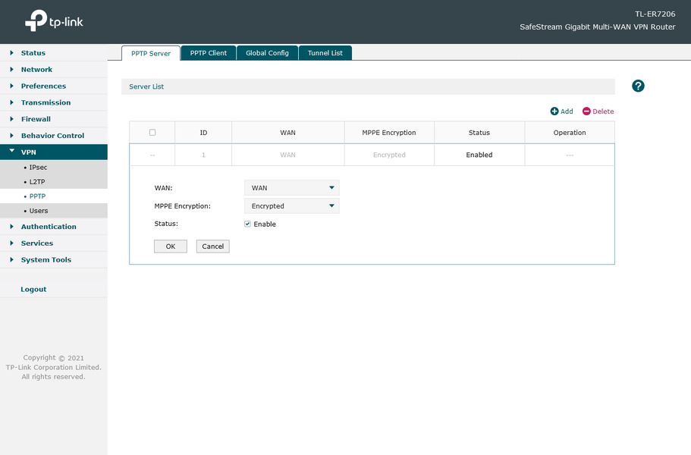This screenshot has height=455, width=691.
Task: Uncheck the Status Enable checkbox
Action: click(x=248, y=224)
